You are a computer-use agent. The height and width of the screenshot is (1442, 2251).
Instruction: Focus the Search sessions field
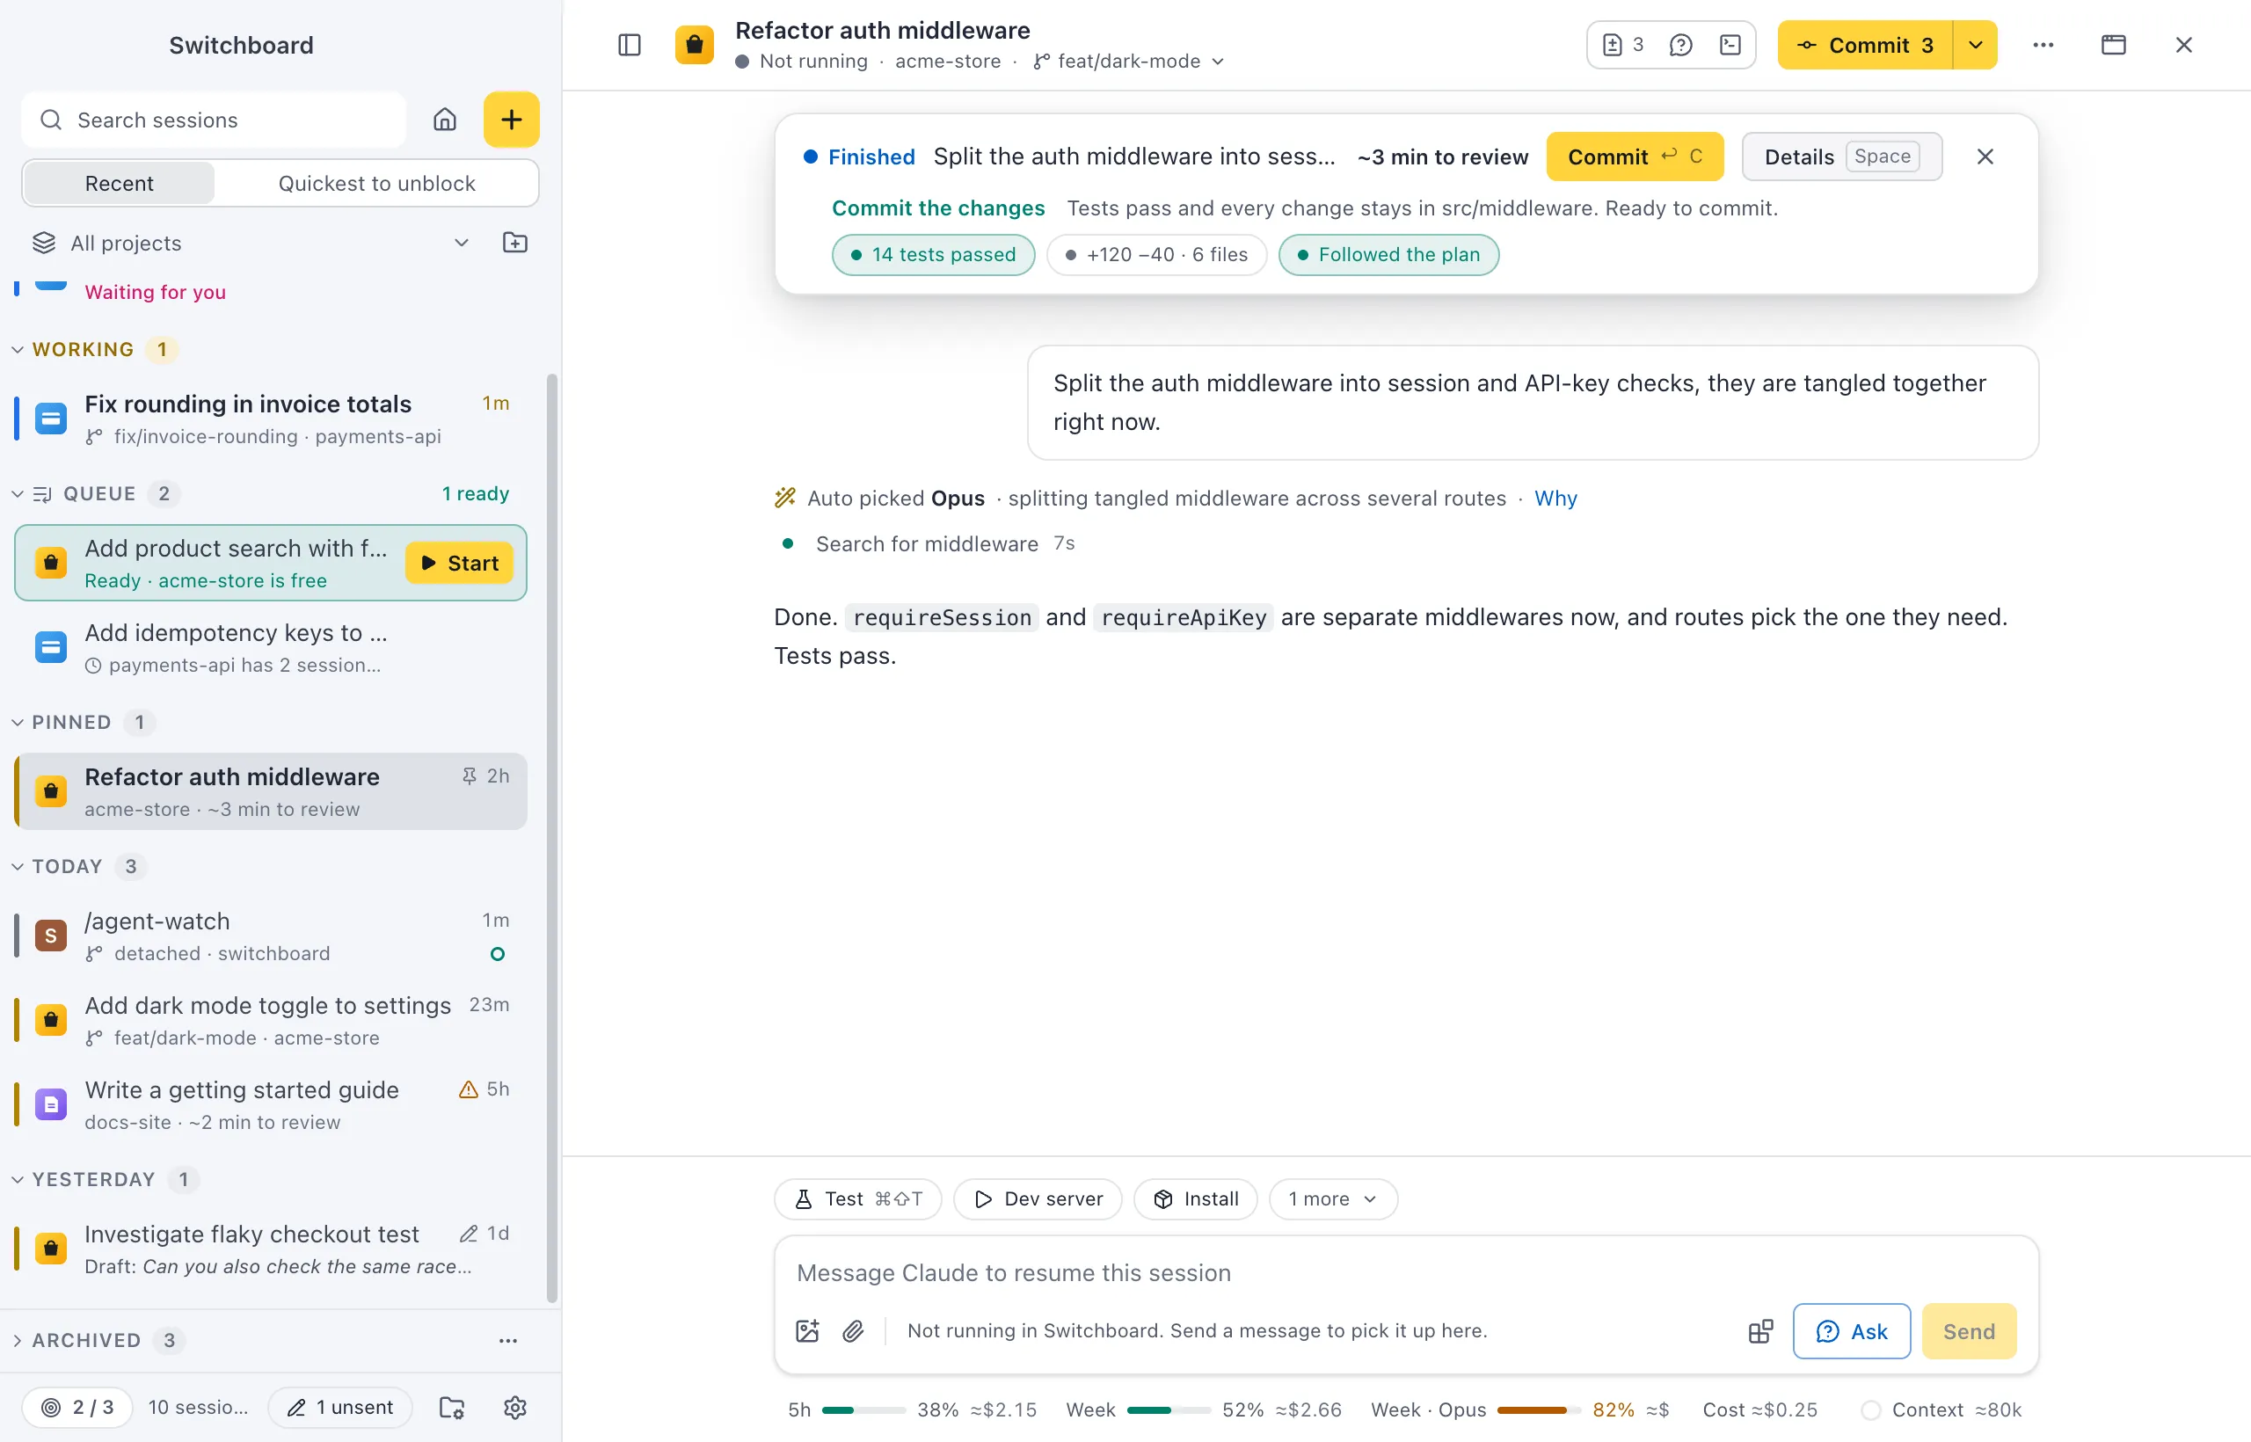pyautogui.click(x=214, y=120)
